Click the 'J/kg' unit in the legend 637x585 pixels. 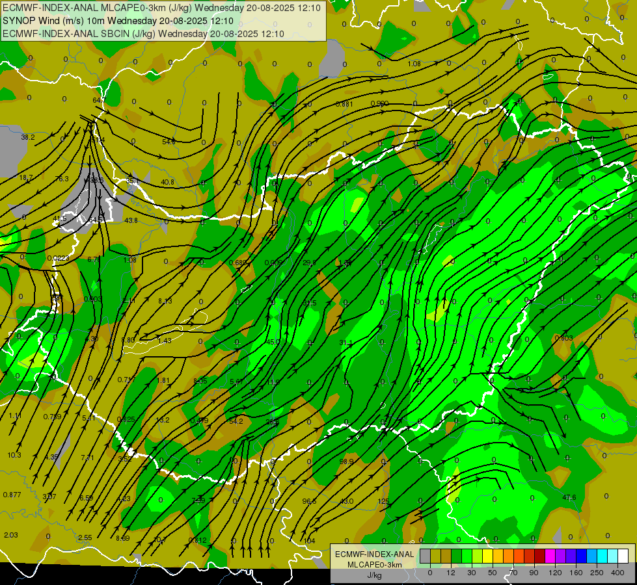(x=374, y=575)
